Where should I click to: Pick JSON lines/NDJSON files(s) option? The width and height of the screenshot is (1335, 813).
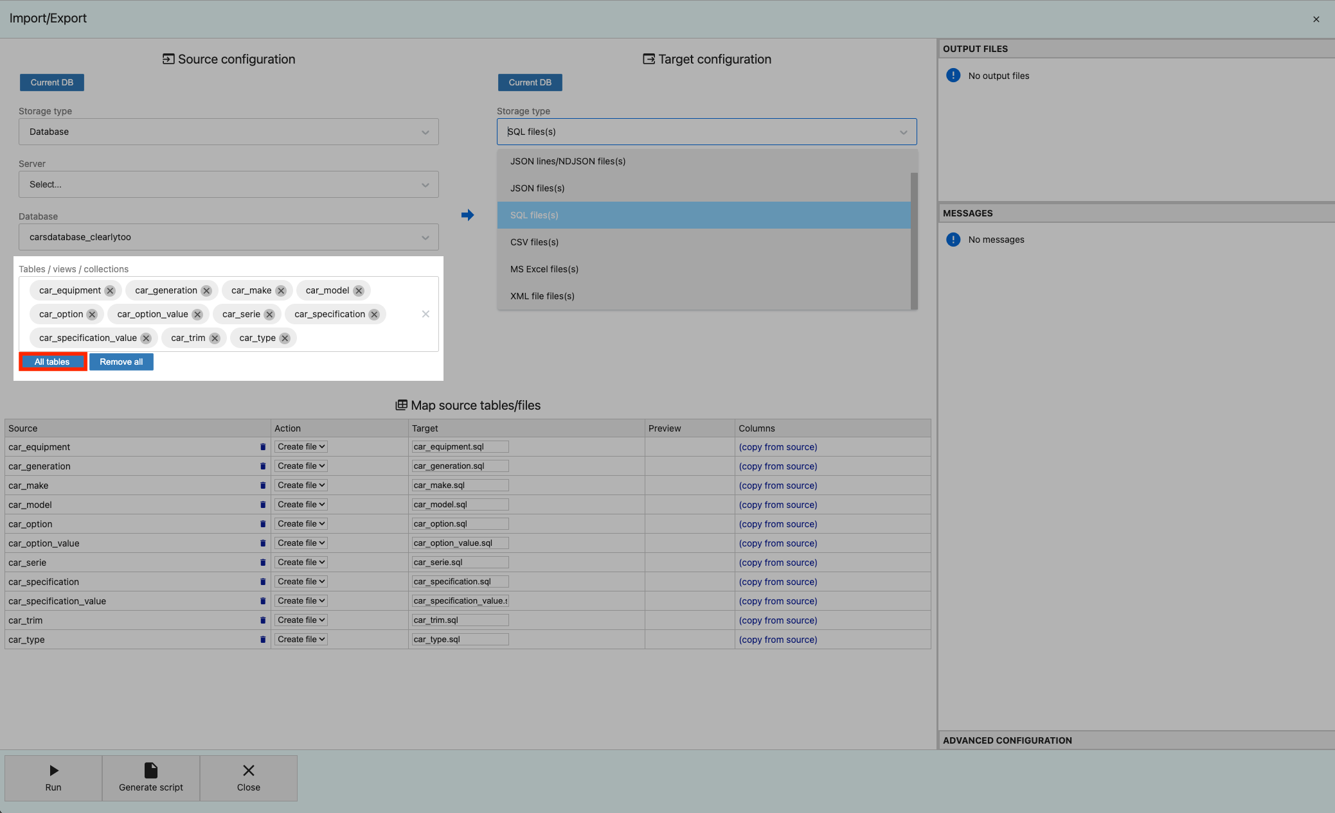click(568, 161)
